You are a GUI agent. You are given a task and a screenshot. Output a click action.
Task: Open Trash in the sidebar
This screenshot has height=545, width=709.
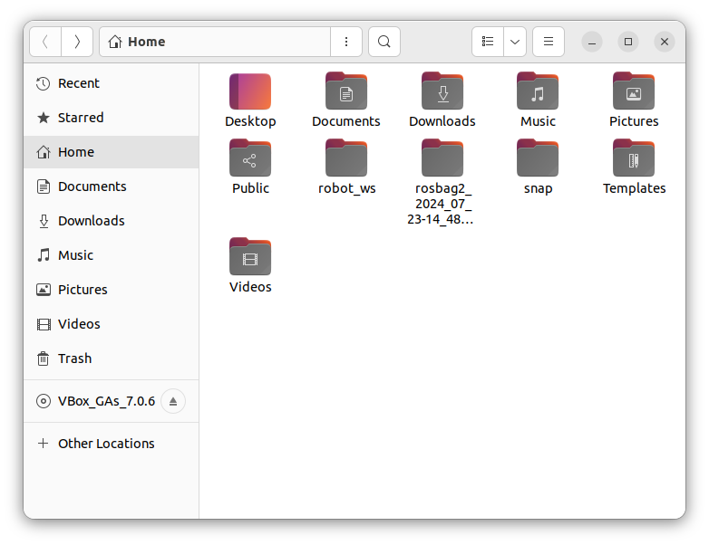pos(112,359)
